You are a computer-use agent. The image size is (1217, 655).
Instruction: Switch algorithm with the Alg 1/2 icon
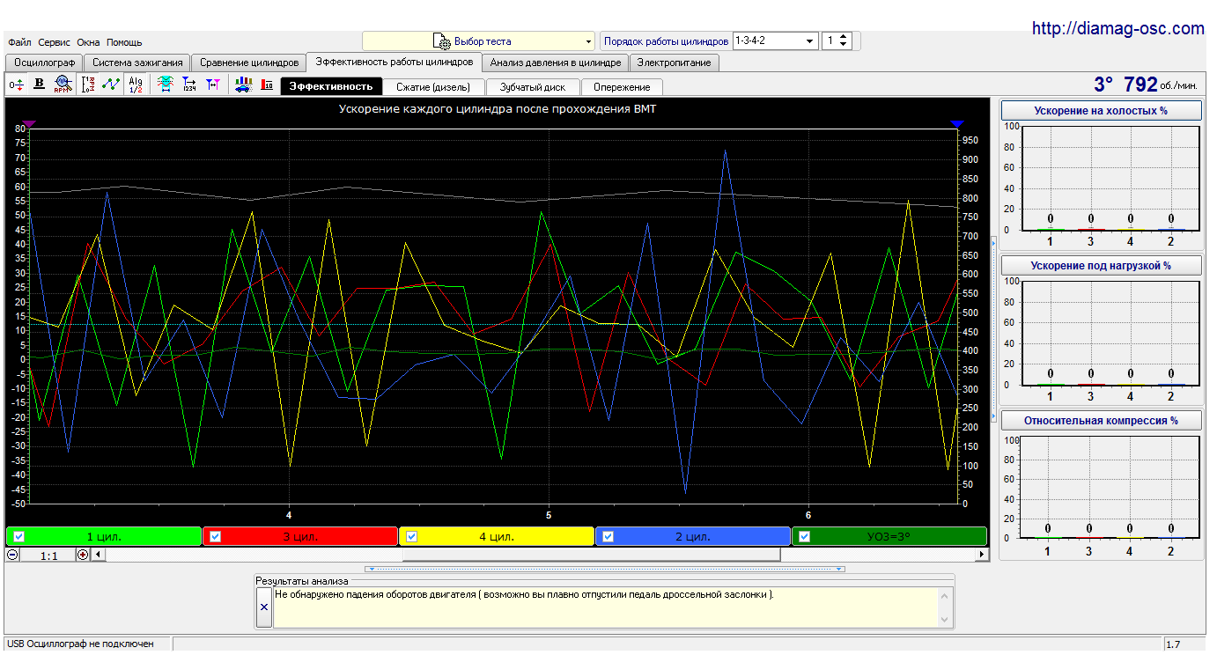135,85
